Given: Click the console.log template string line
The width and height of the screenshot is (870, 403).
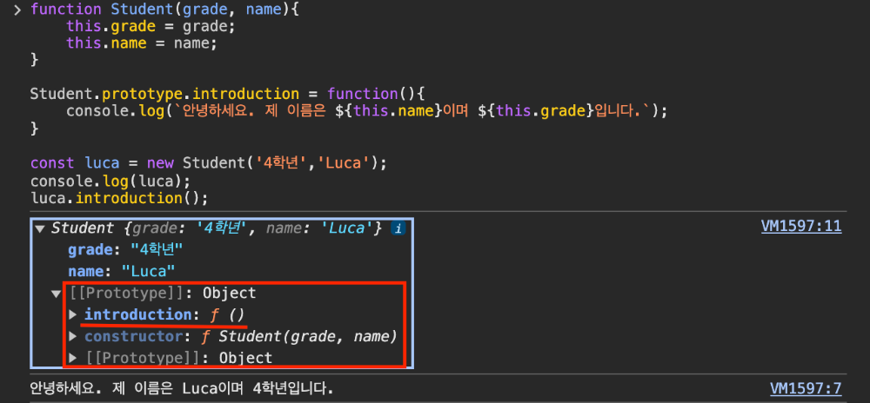Looking at the screenshot, I should [x=366, y=111].
